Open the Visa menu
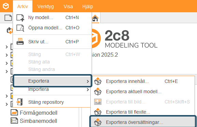The height and width of the screenshot is (127, 197). [x=68, y=6]
